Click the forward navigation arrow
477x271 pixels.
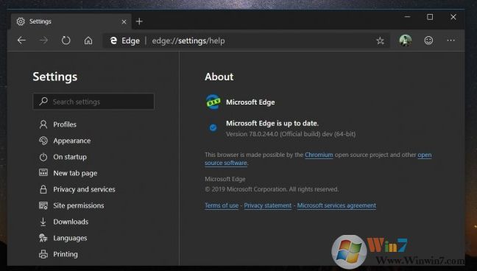(x=43, y=41)
